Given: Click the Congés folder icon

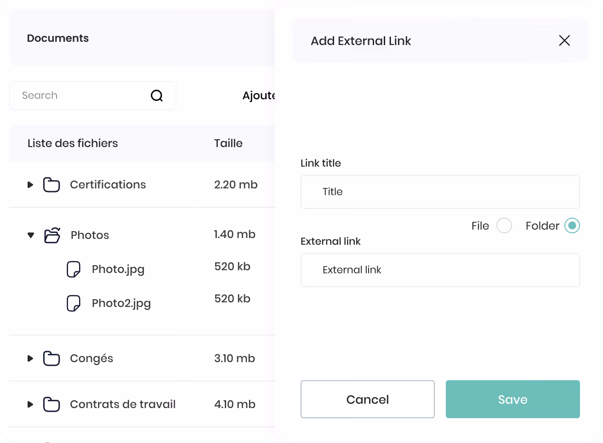Looking at the screenshot, I should [x=51, y=358].
